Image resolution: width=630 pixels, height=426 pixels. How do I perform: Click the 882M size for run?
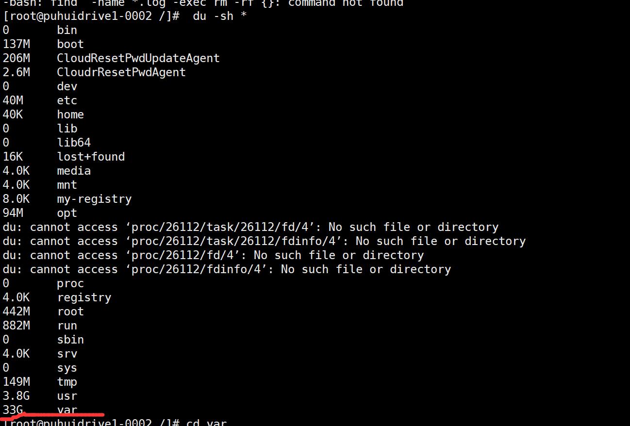pyautogui.click(x=16, y=326)
